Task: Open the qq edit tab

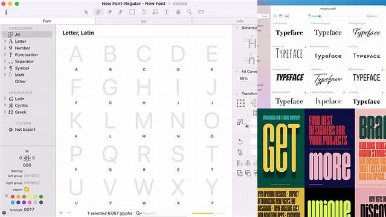Action: tap(143, 21)
